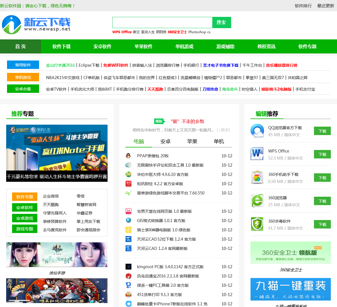Click in the search input field
Viewport: 337px width, 307px height.
pos(162,23)
